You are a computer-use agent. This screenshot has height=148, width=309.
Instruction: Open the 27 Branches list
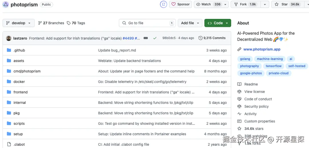tap(51, 23)
